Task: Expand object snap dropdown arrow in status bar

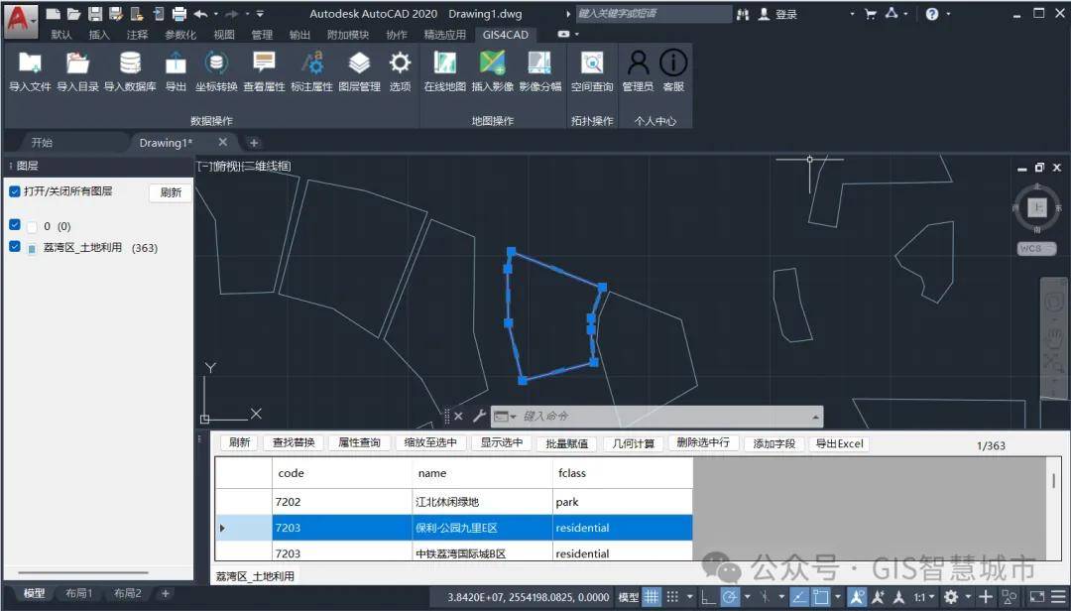Action: (x=837, y=597)
